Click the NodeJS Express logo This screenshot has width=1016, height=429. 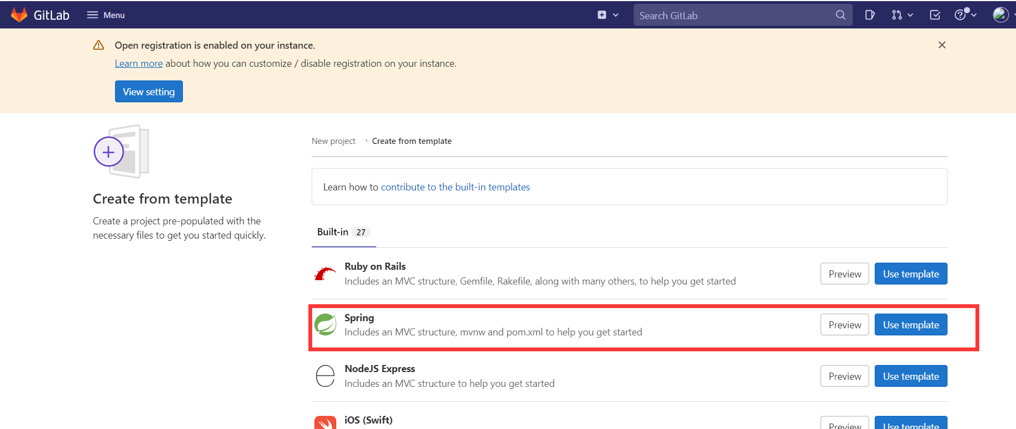[x=325, y=376]
